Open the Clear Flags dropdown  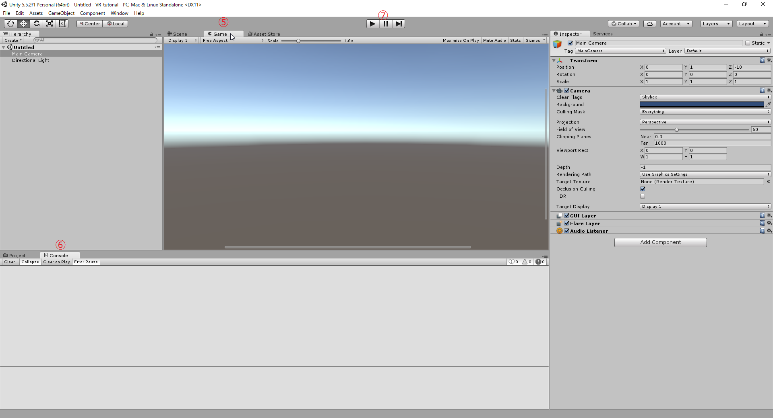[x=705, y=97]
